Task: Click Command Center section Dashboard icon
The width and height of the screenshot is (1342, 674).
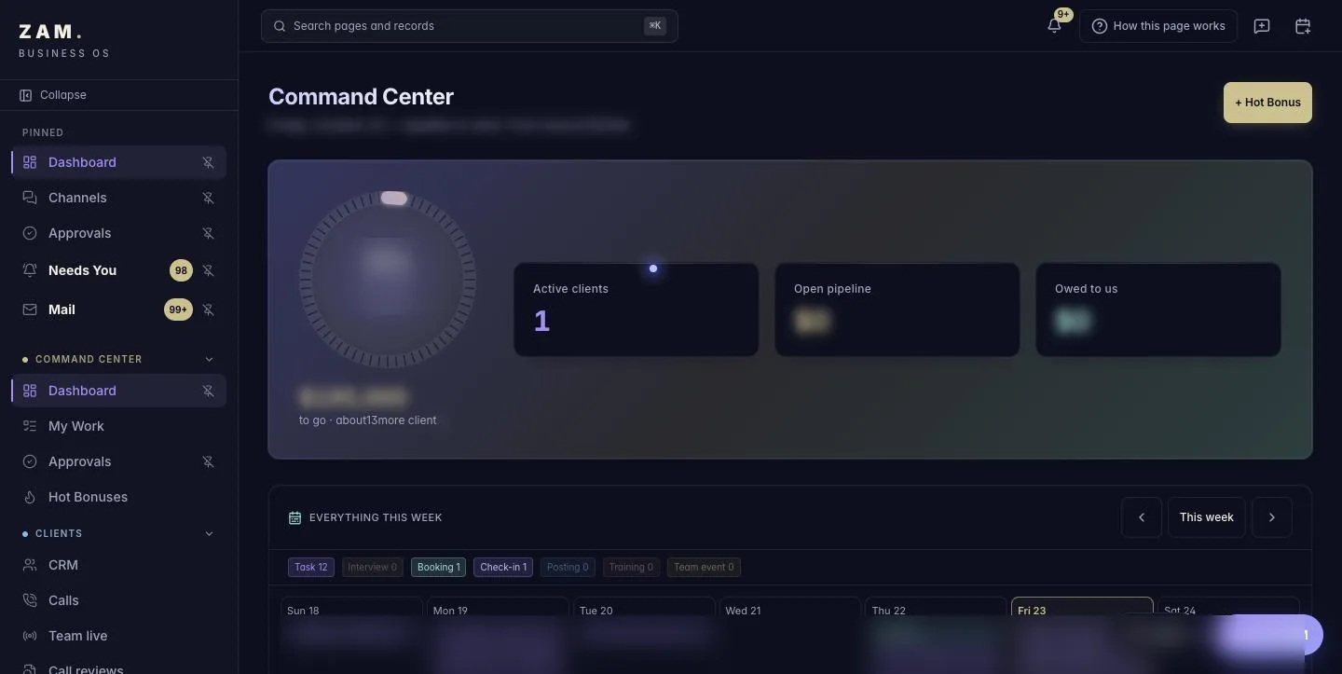Action: coord(30,391)
